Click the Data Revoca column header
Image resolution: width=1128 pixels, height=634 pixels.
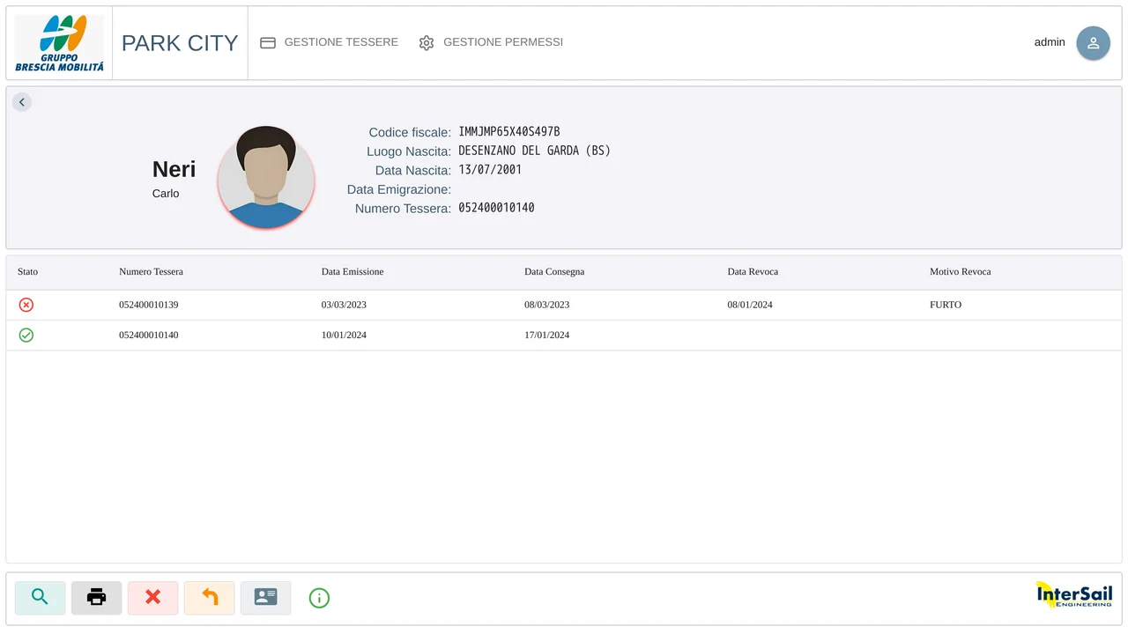753,272
